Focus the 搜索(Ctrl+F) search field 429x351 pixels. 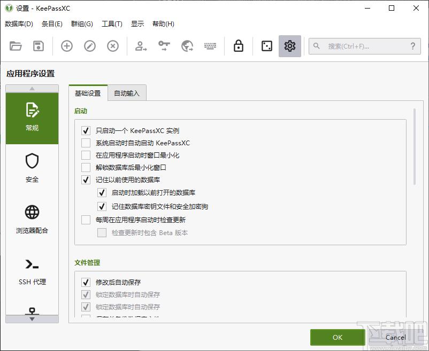[x=365, y=46]
